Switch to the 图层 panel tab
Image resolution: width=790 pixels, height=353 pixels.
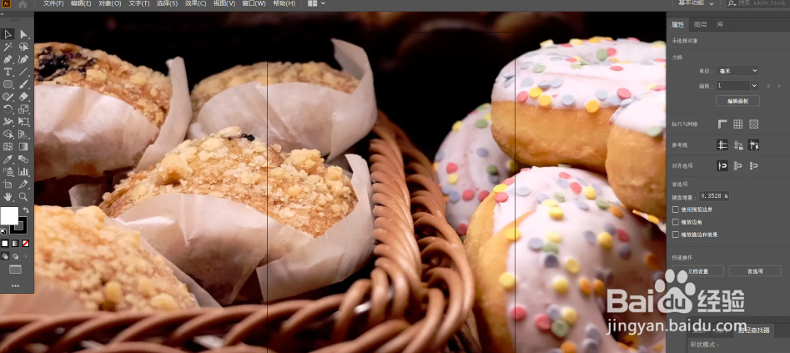coord(700,24)
